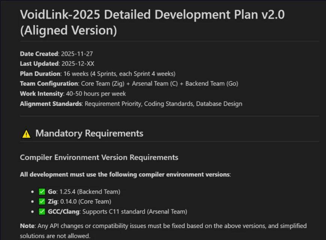The image size is (326, 240).
Task: Click the "Mandatory Requirements" heading text
Action: pos(89,133)
